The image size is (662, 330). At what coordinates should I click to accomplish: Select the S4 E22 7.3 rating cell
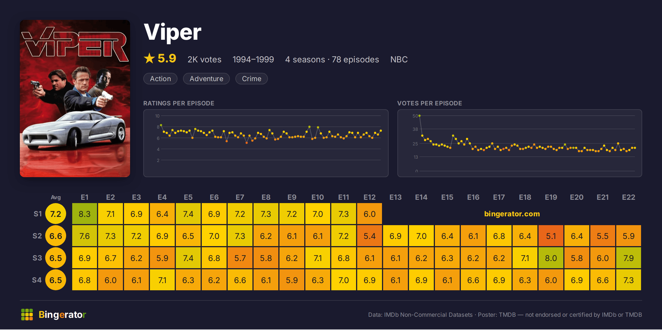click(629, 280)
